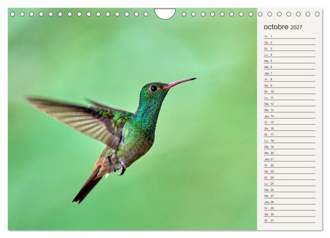The width and height of the screenshot is (330, 238).
Task: Select the 'Sa 16' date row
Action: [x=290, y=128]
